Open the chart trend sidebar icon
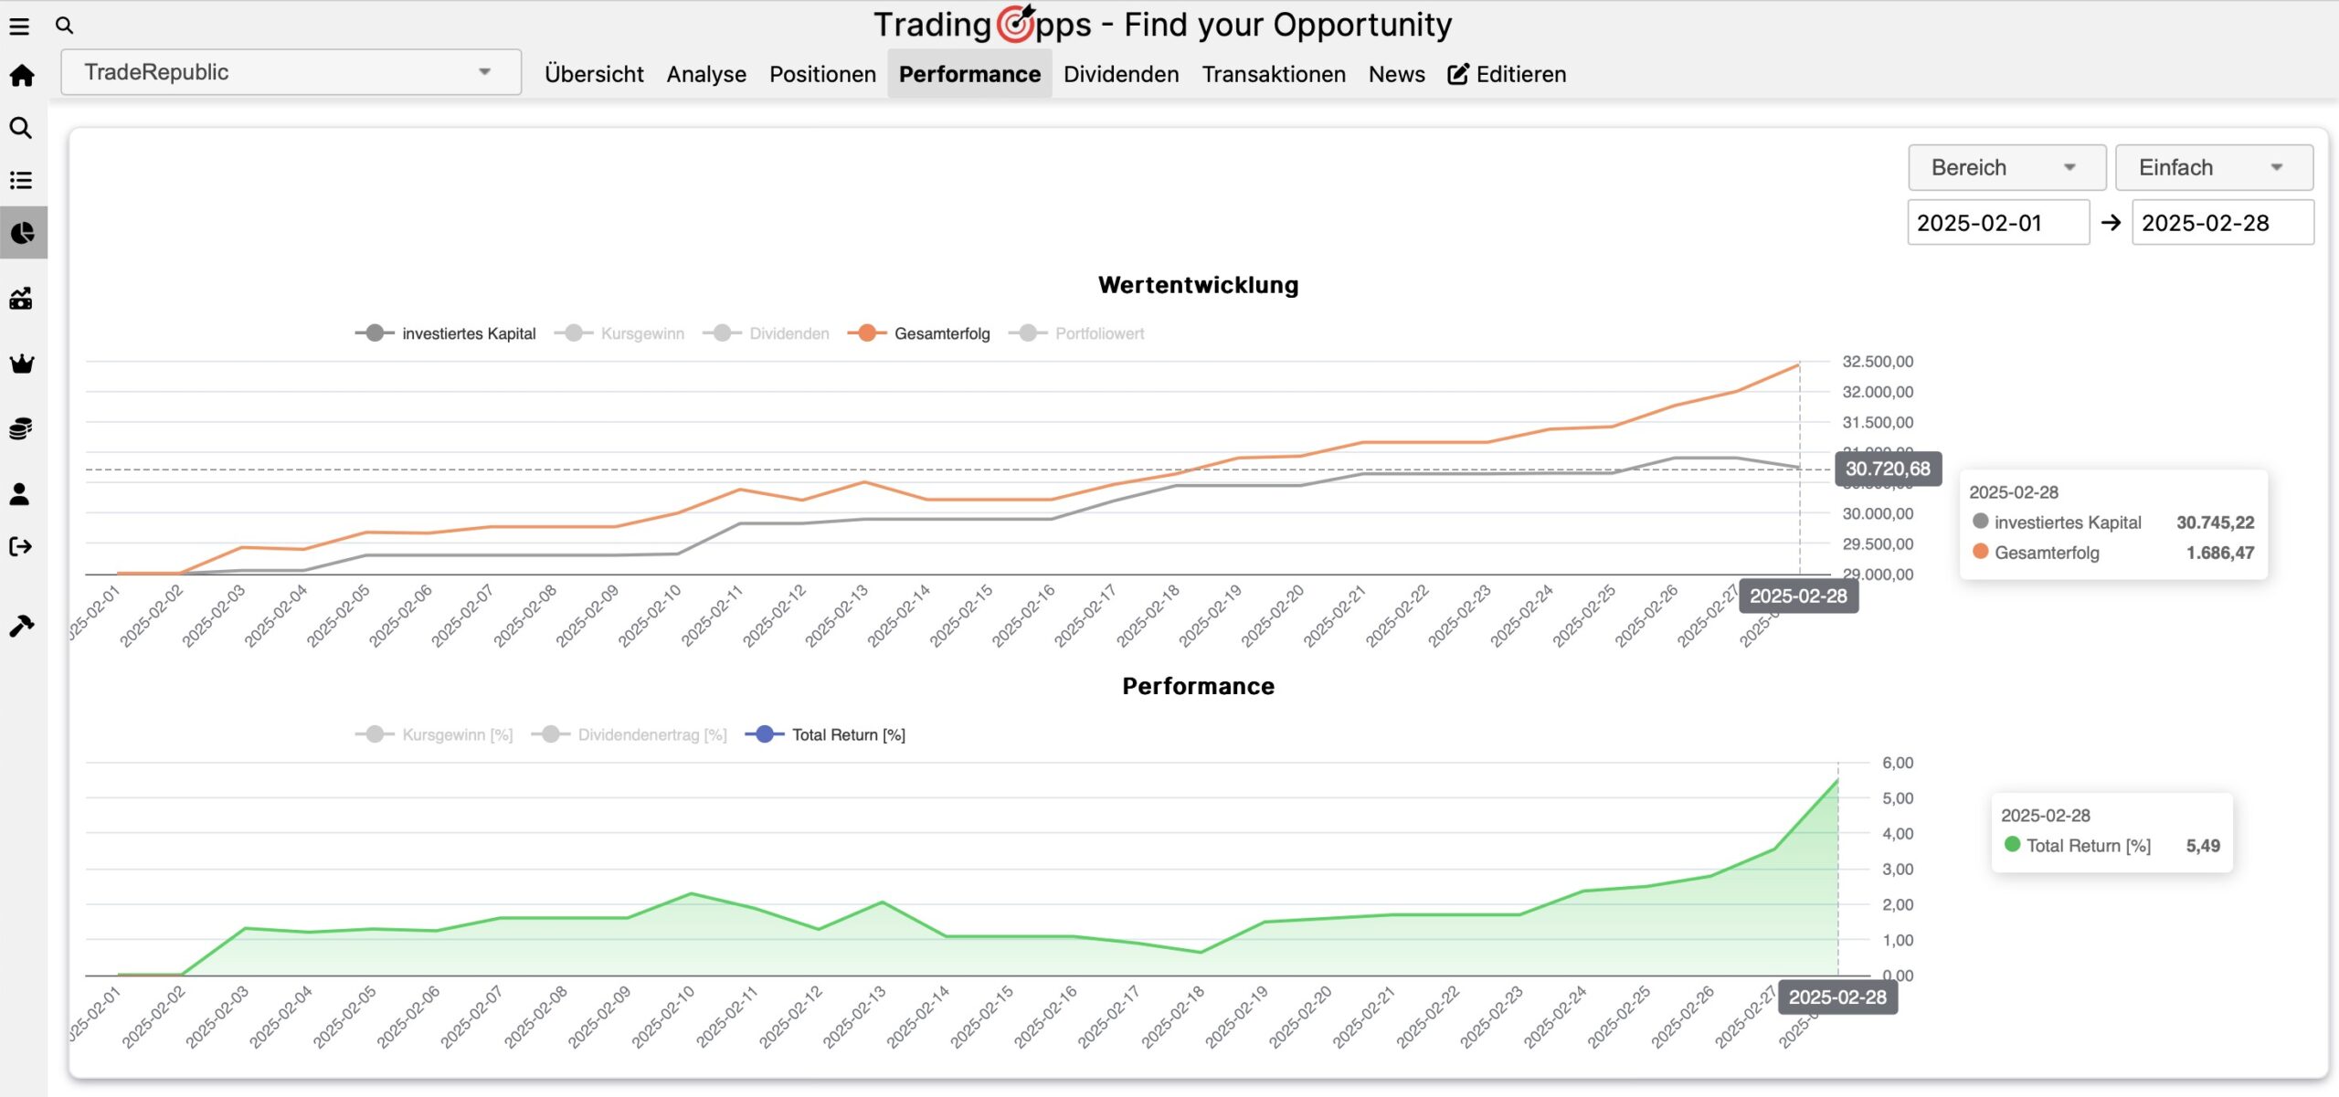2339x1097 pixels. (21, 298)
